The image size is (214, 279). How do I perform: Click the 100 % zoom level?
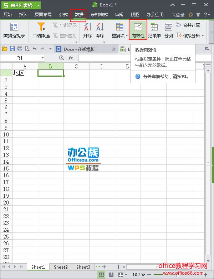(139, 275)
